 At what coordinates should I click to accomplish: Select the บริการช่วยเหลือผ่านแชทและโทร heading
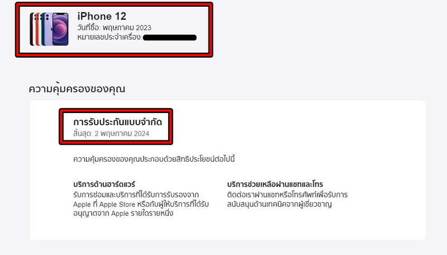click(275, 185)
